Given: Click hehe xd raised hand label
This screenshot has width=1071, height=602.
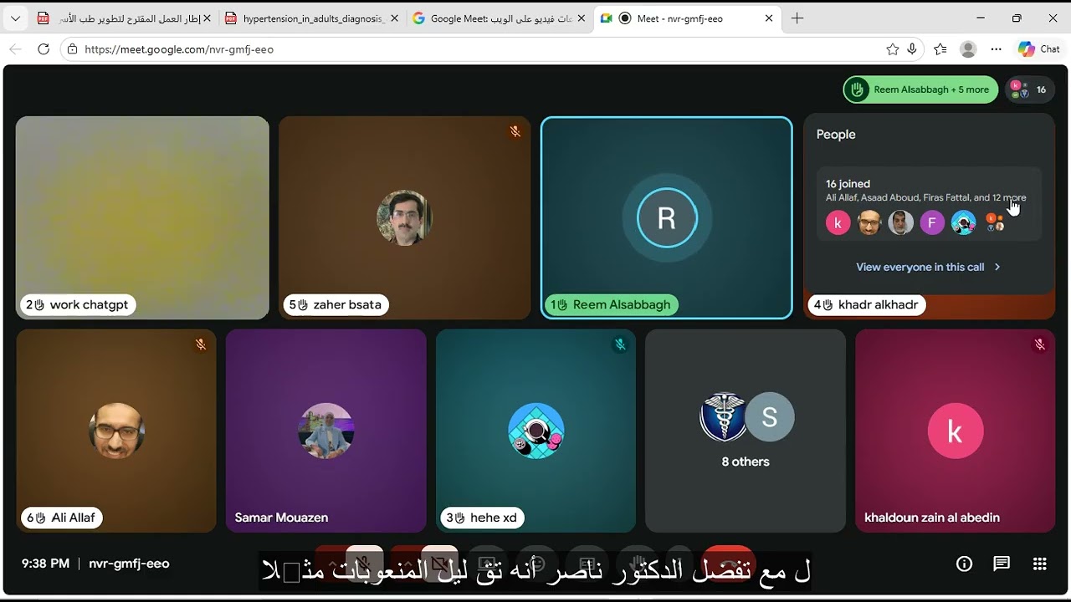Looking at the screenshot, I should pos(483,518).
